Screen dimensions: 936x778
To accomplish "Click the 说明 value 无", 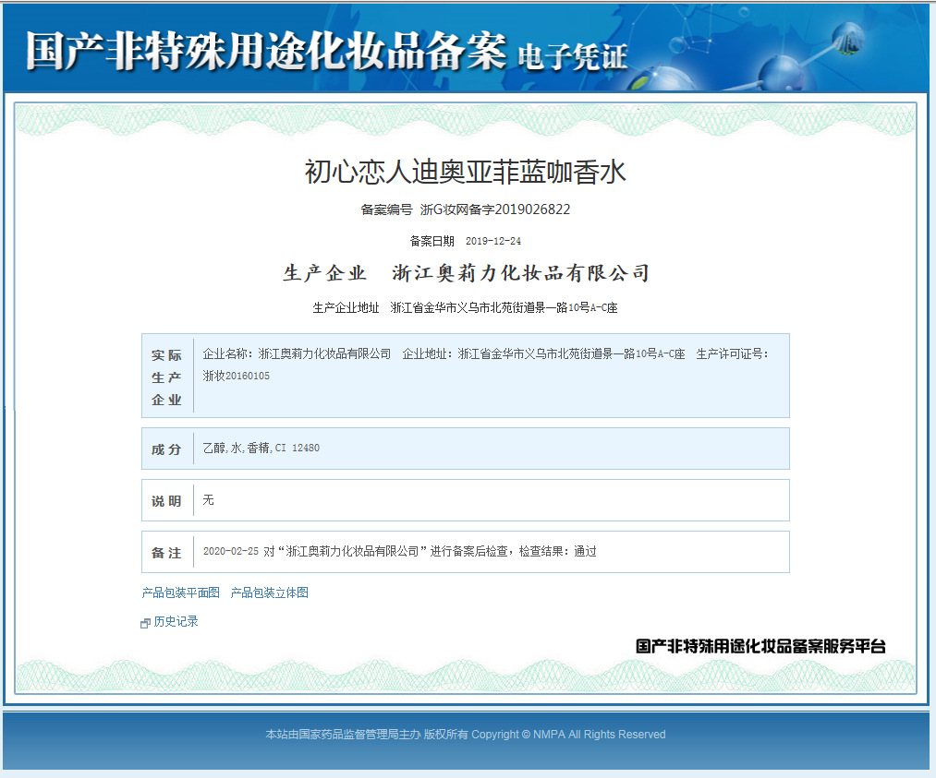I will [x=208, y=499].
